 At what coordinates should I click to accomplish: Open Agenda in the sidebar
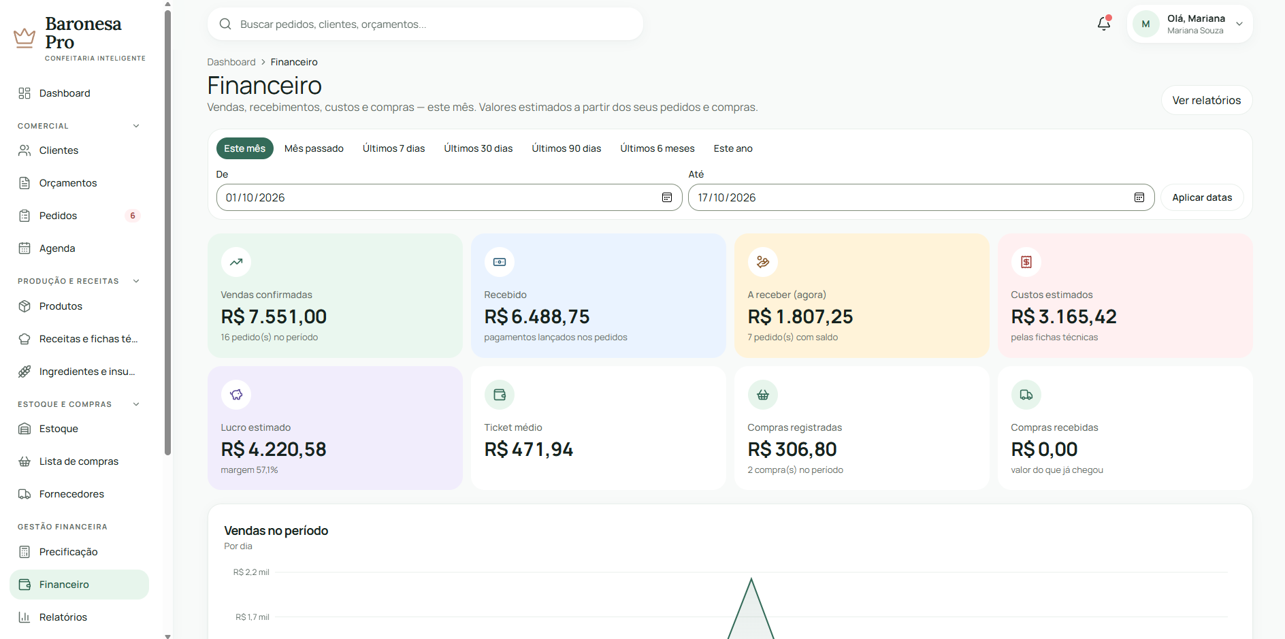(79, 248)
